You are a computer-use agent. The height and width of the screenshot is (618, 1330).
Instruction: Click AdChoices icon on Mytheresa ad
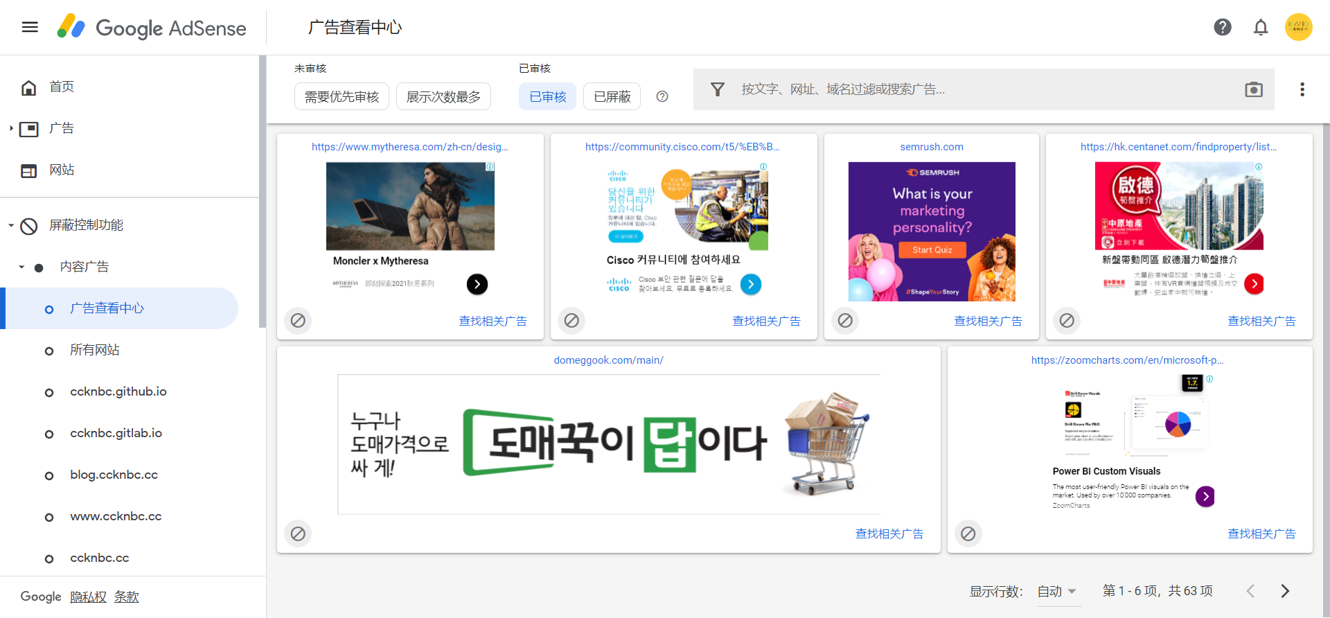coord(490,166)
